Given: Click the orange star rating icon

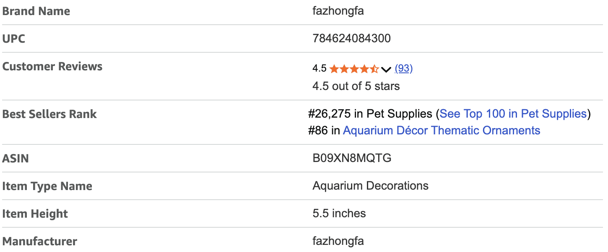Looking at the screenshot, I should pyautogui.click(x=354, y=69).
